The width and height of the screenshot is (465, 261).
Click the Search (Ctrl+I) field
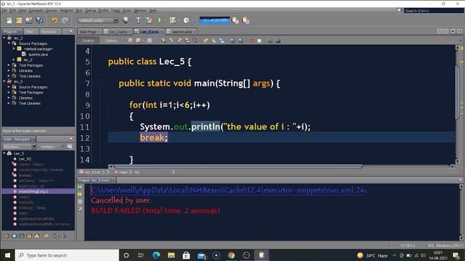coord(434,11)
